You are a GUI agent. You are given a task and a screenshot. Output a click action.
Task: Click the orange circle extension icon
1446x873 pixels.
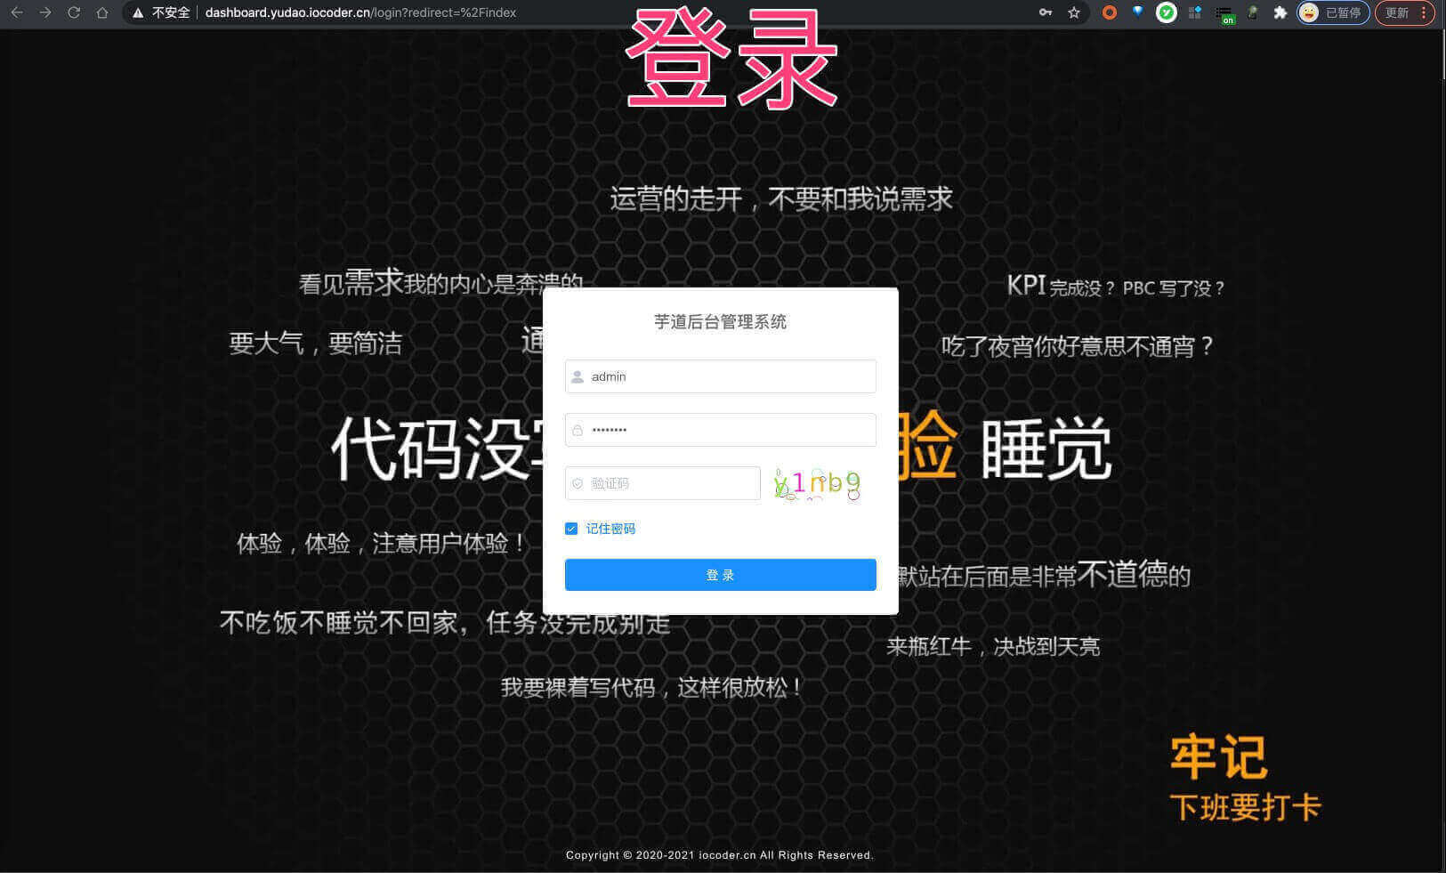(1109, 12)
